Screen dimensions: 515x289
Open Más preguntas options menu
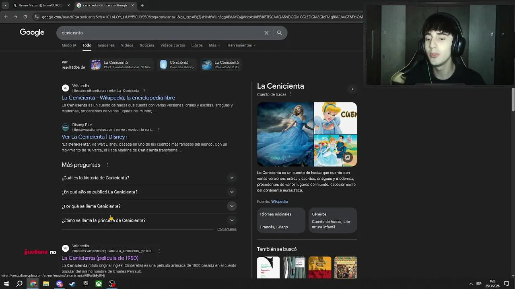[x=107, y=165]
